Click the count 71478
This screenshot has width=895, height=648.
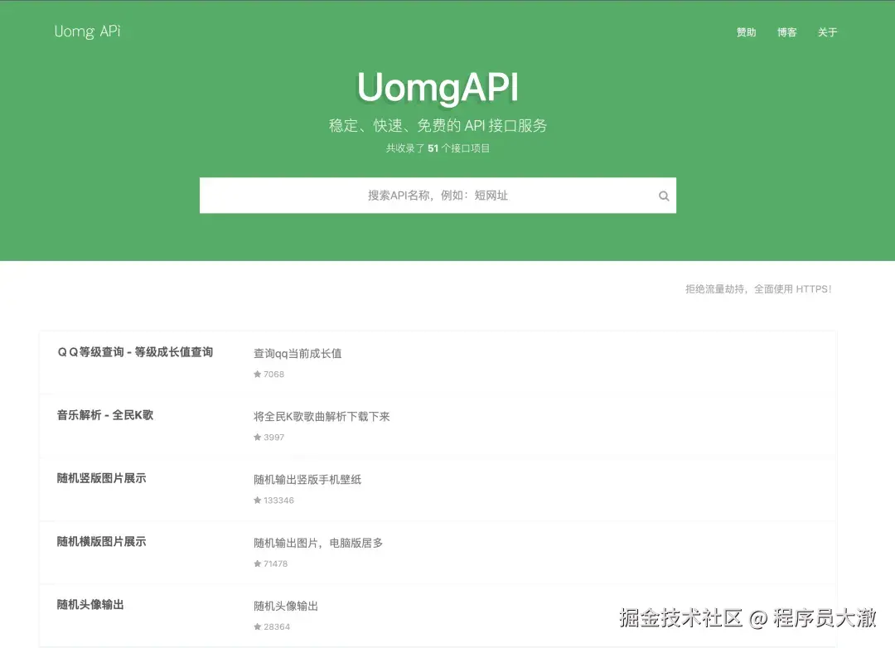pos(275,564)
